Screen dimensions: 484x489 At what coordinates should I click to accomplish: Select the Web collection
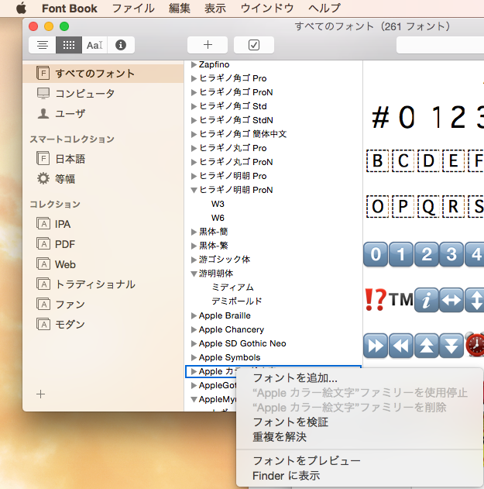[103, 264]
